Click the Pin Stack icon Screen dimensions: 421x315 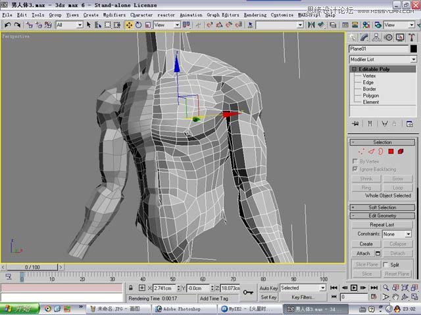pos(355,123)
